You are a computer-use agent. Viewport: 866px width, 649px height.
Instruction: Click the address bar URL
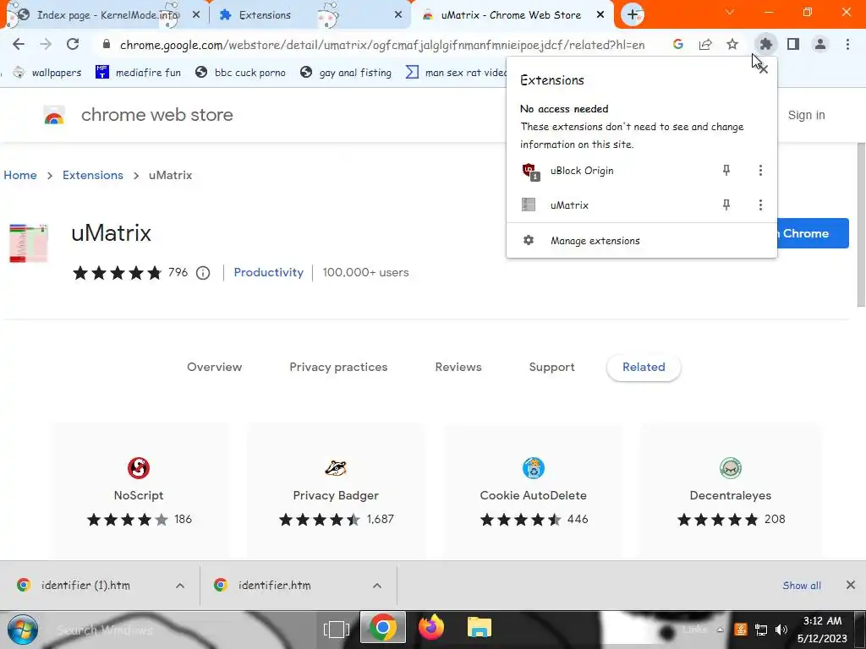coord(382,45)
